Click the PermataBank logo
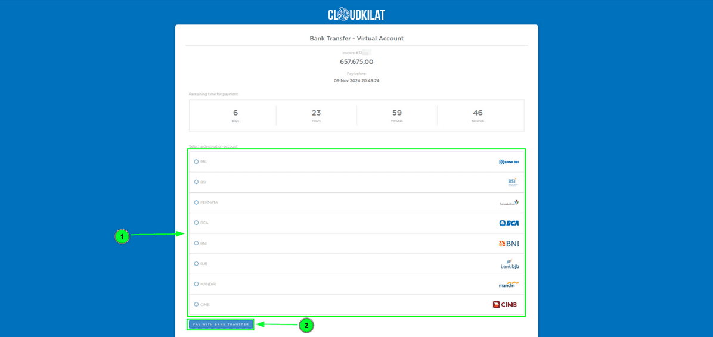Screen dimensions: 713x337 click(x=509, y=202)
